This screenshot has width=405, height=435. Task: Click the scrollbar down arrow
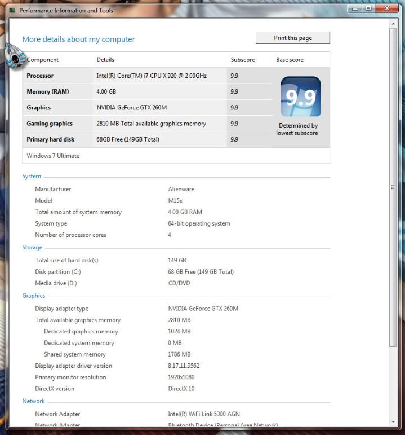[x=393, y=421]
